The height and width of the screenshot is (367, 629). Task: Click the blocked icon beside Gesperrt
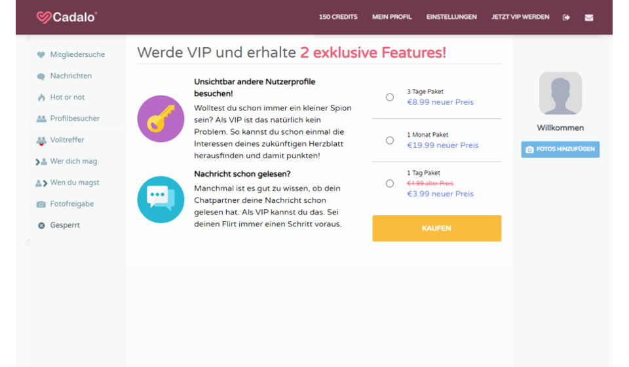(x=41, y=226)
